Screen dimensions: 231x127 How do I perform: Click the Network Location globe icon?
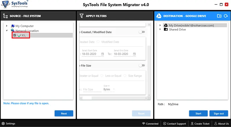coord(13,31)
